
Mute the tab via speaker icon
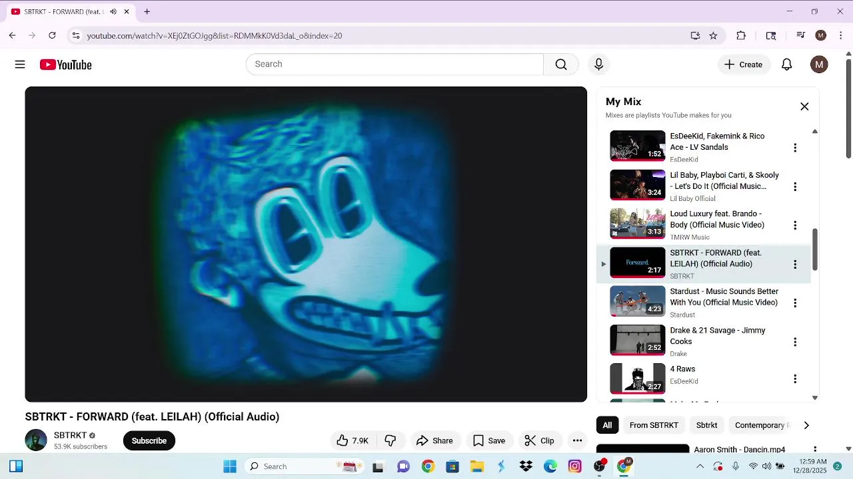pos(113,11)
